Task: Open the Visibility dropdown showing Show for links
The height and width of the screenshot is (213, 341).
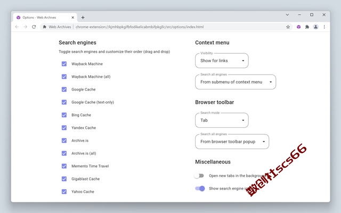Action: click(x=222, y=61)
